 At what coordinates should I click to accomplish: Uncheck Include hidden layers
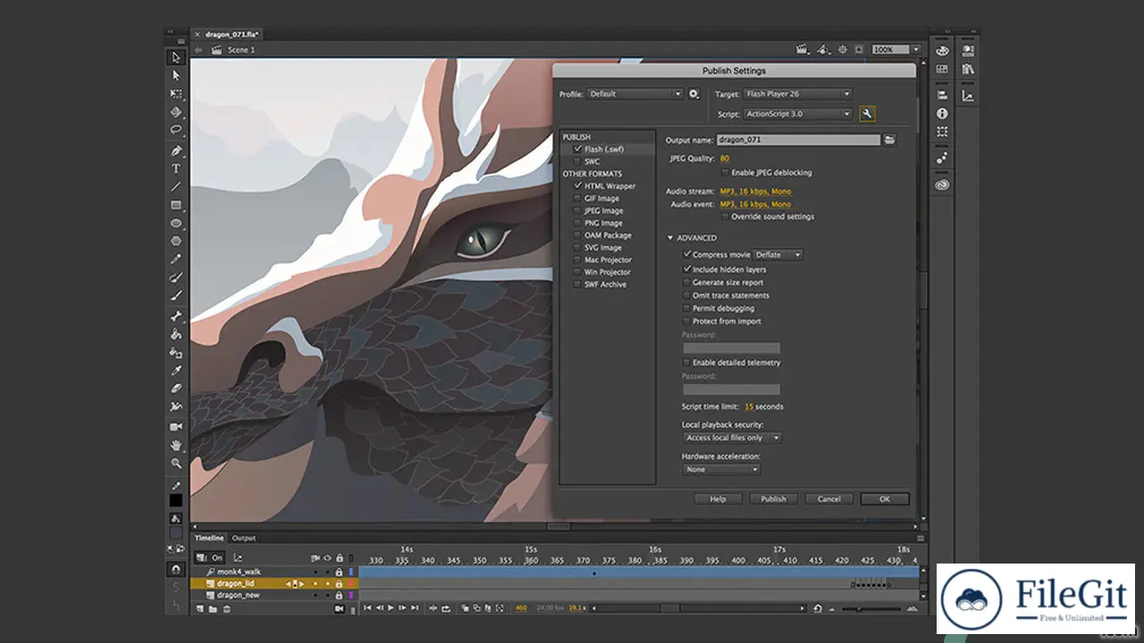tap(686, 269)
